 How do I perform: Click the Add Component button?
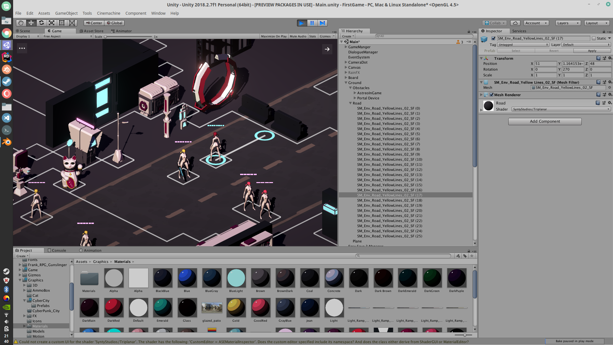pos(545,121)
